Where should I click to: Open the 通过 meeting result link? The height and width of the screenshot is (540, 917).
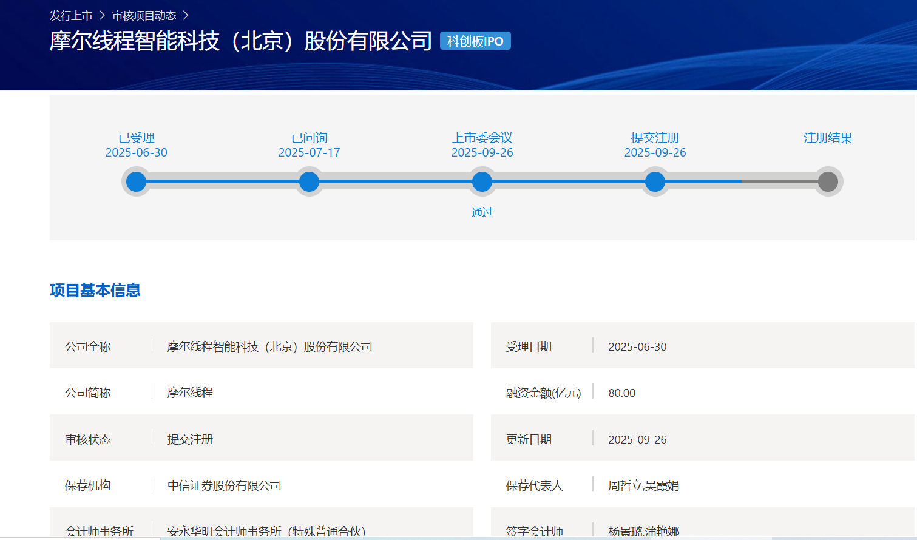coord(482,212)
